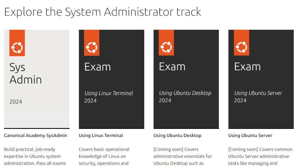Select the "Explore the System Administrator track" heading
This screenshot has height=167, width=297.
tap(102, 12)
